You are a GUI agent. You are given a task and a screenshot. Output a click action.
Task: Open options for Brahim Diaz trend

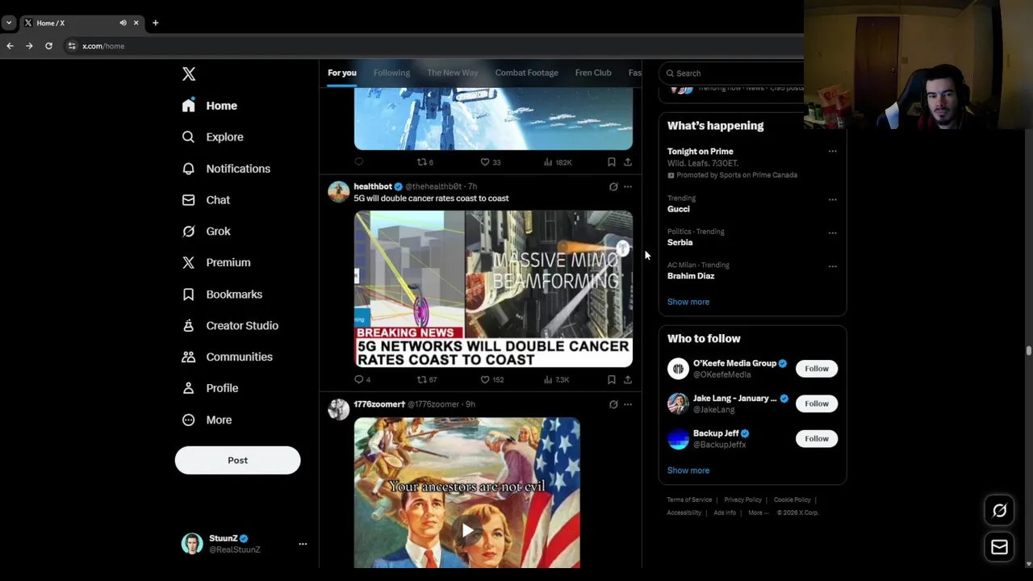(x=832, y=266)
